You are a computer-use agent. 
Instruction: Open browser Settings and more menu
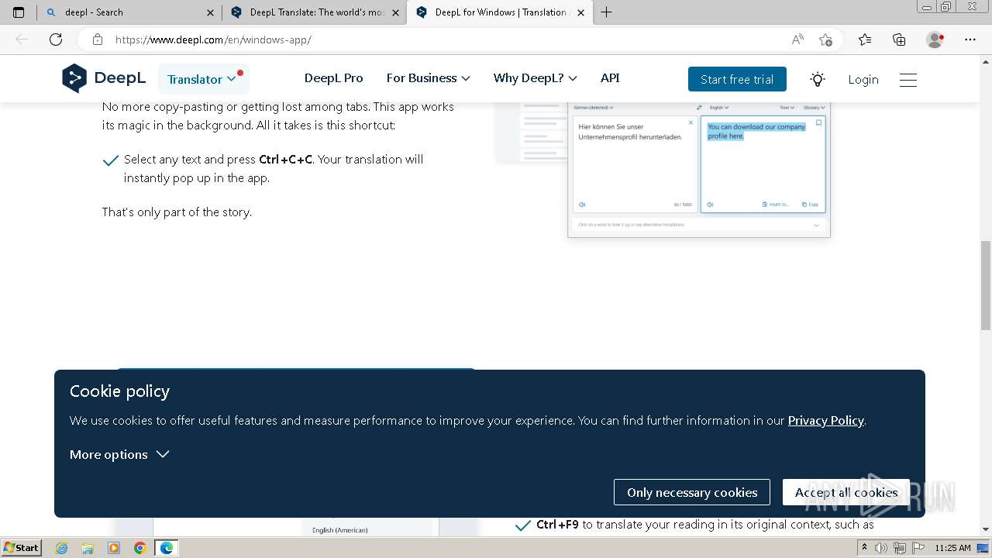coord(970,40)
